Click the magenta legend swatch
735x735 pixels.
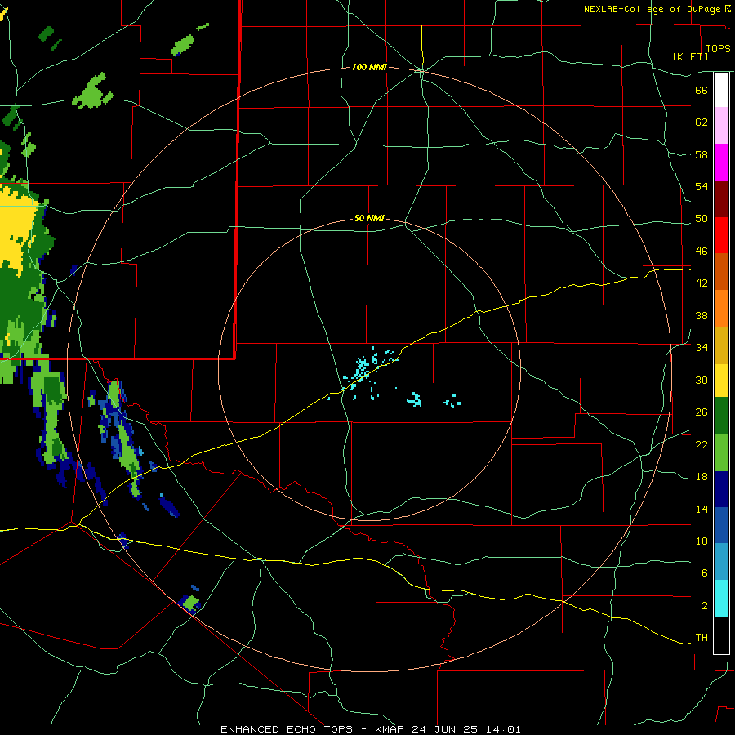[721, 163]
